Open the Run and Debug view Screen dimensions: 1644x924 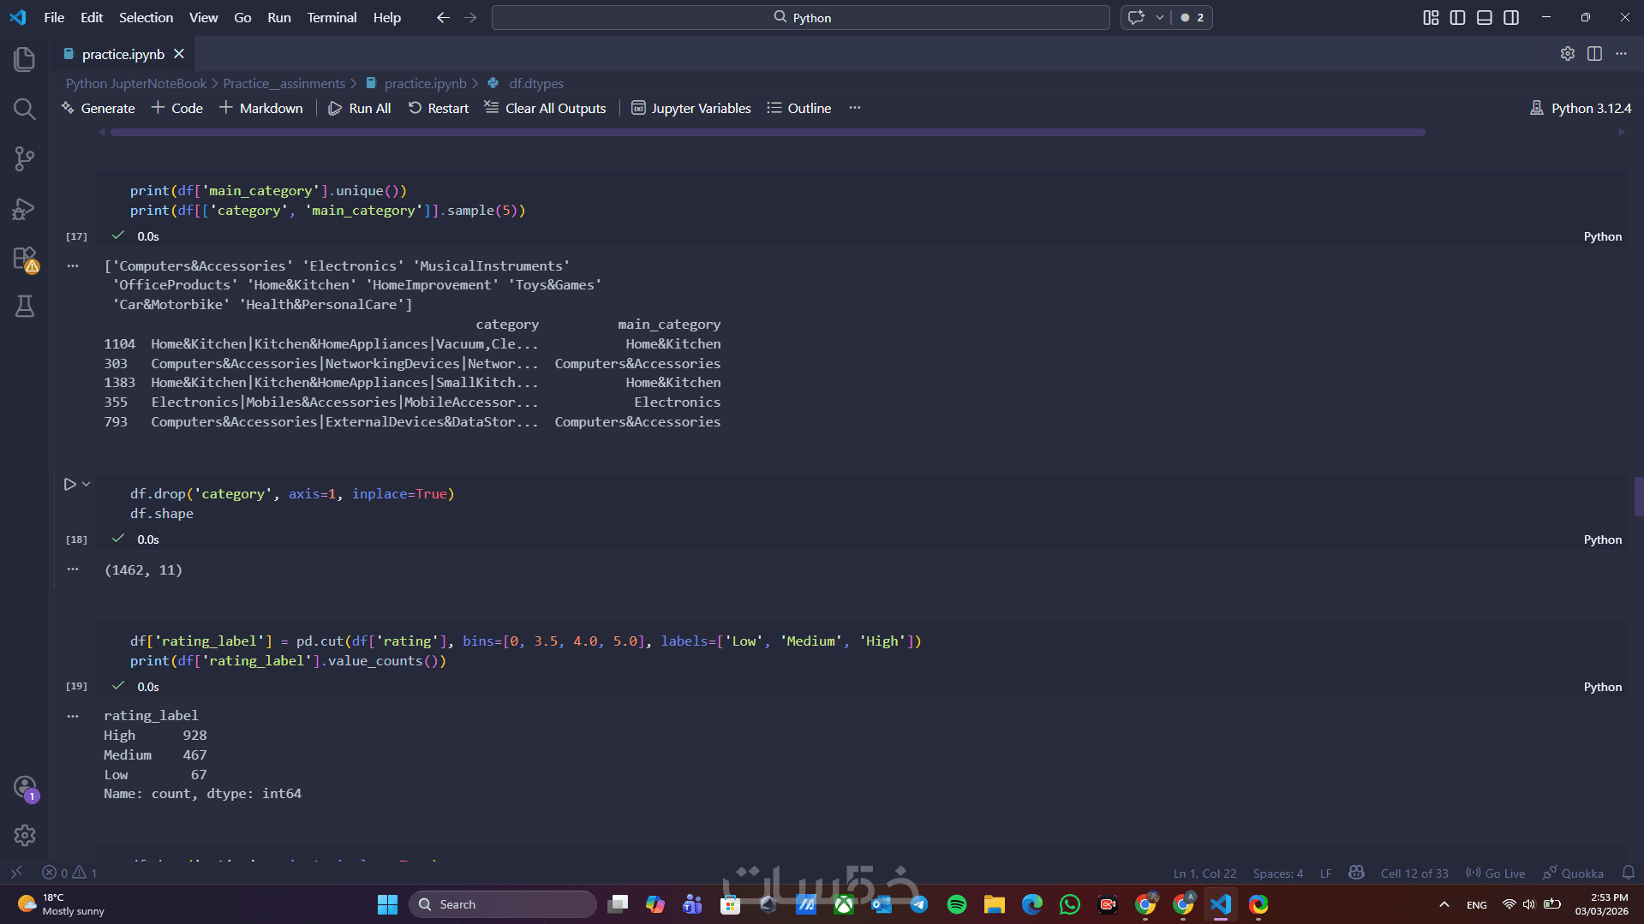click(x=24, y=209)
